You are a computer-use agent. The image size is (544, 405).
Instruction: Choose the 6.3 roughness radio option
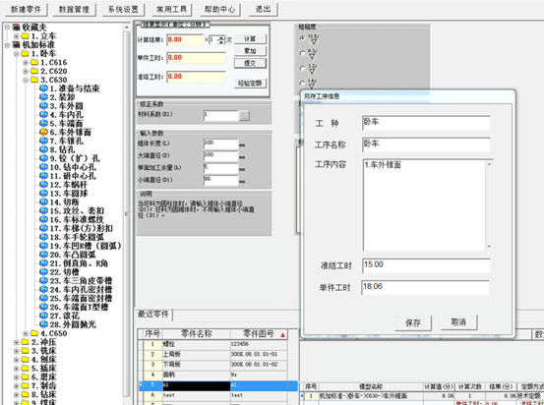tap(302, 53)
